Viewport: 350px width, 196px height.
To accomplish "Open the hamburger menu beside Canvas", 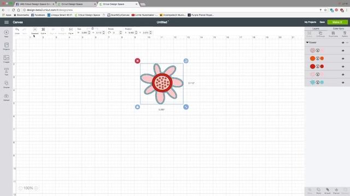I will pyautogui.click(x=7, y=22).
